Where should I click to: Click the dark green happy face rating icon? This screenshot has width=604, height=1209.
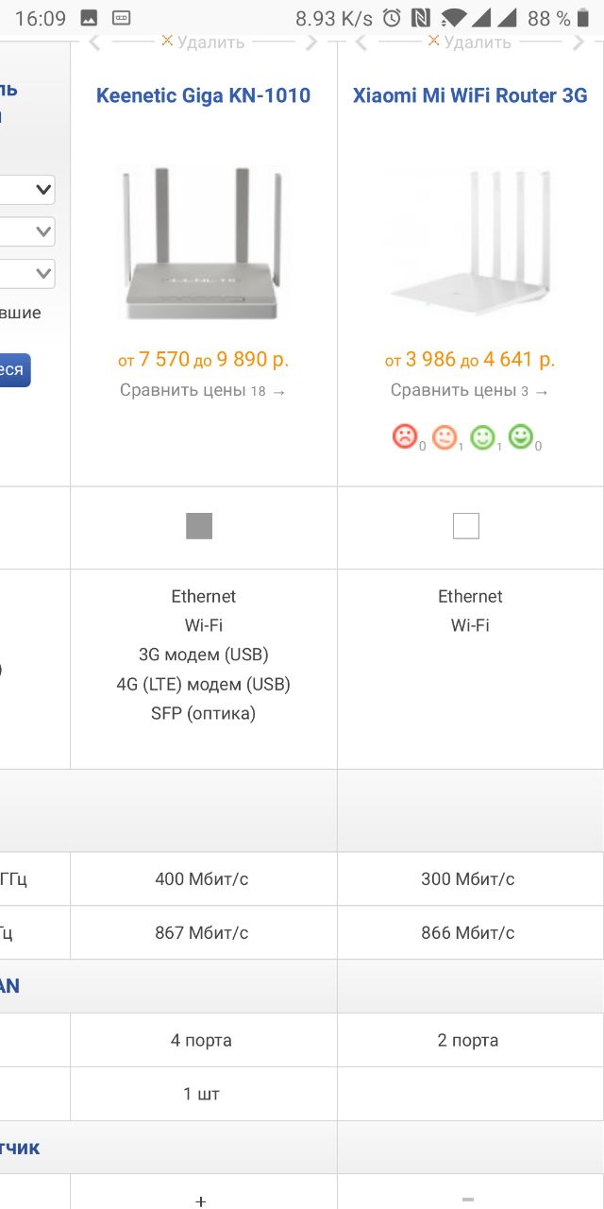click(520, 436)
